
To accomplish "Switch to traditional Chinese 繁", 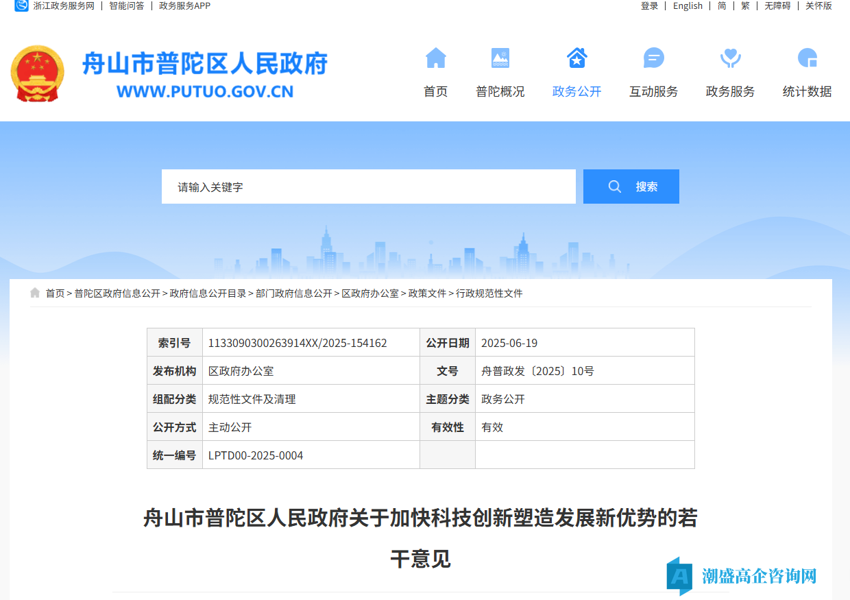I will pos(745,6).
